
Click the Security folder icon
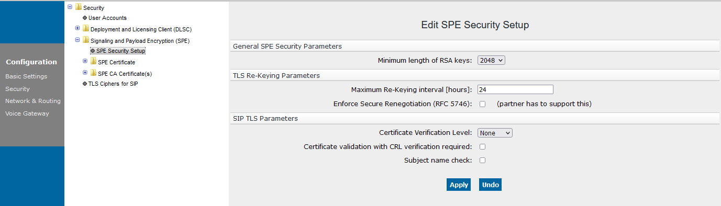point(79,7)
